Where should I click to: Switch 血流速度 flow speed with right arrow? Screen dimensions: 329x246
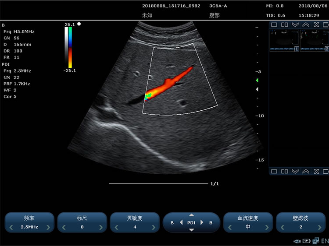point(266,227)
